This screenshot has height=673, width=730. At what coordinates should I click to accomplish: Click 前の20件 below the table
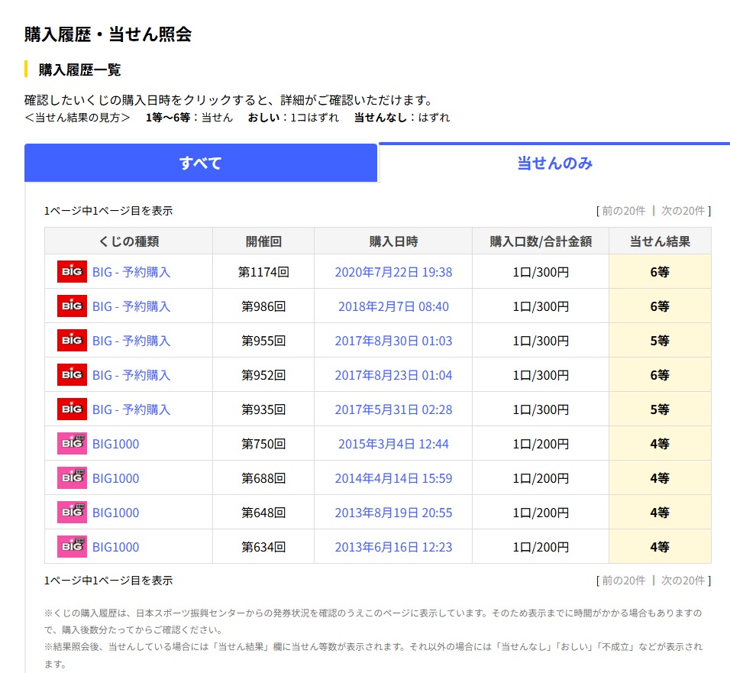pos(623,581)
